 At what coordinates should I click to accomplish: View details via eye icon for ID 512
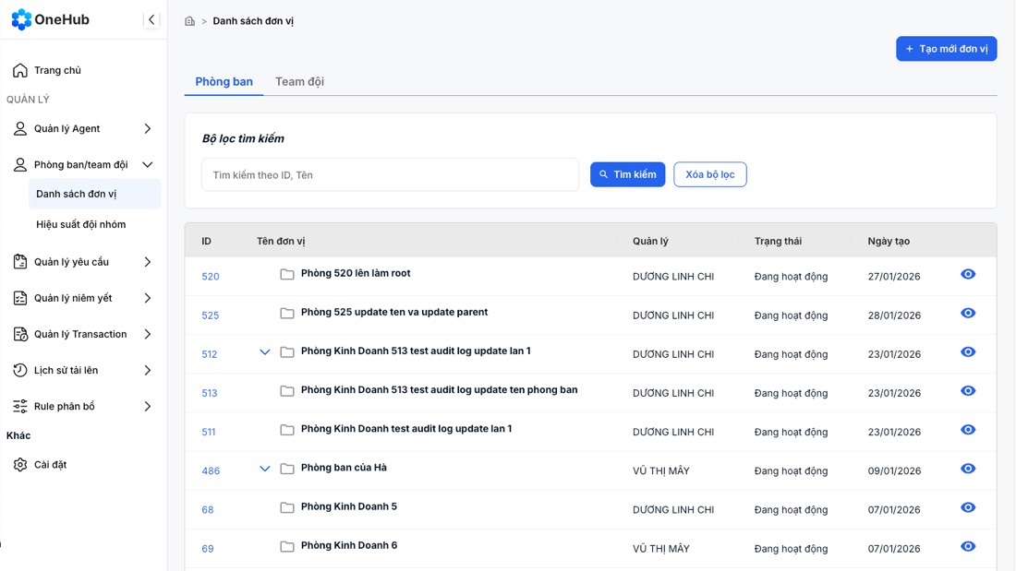click(x=968, y=352)
